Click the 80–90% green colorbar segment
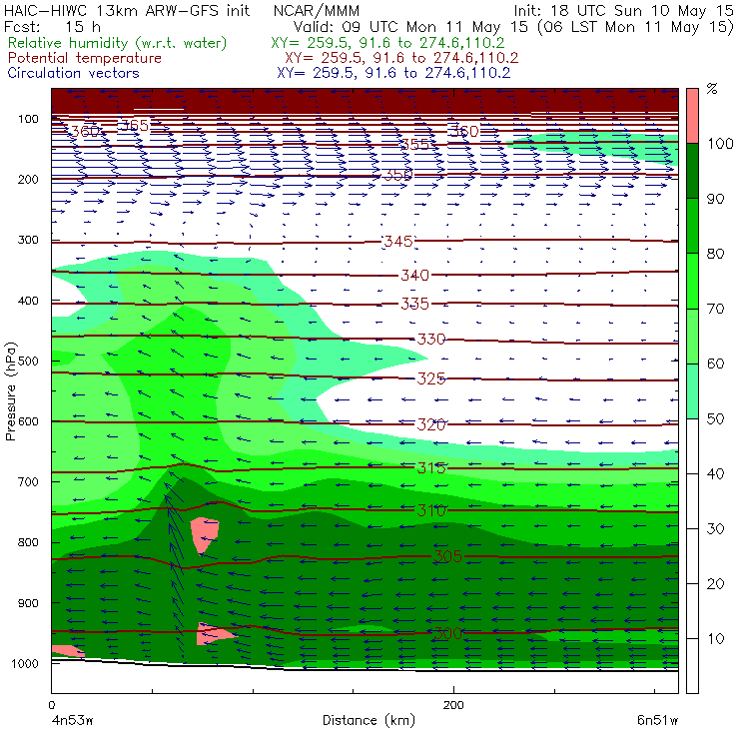739x739 pixels. tap(692, 226)
